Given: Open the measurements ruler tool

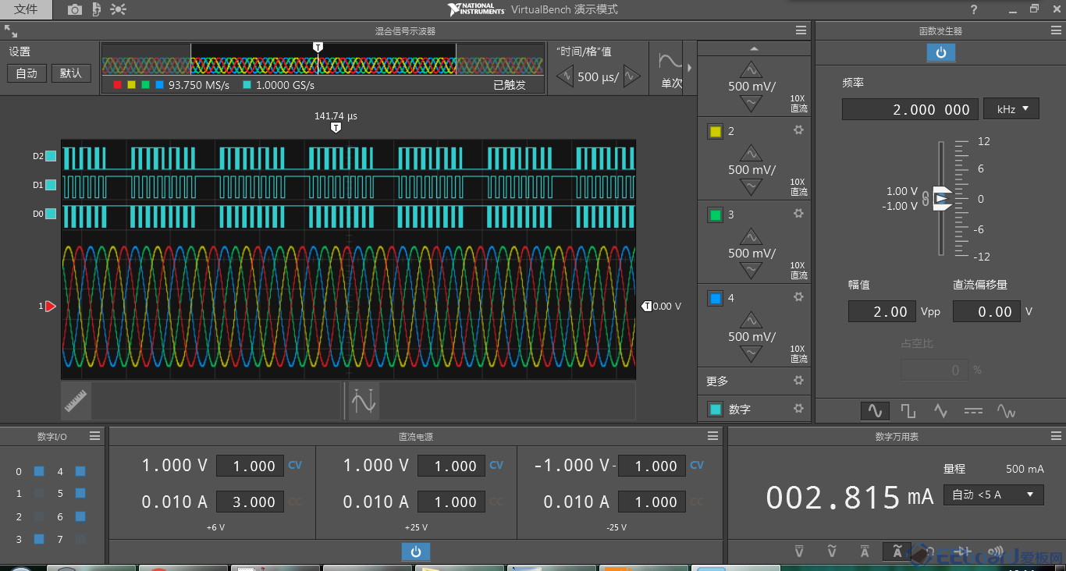Looking at the screenshot, I should (76, 400).
